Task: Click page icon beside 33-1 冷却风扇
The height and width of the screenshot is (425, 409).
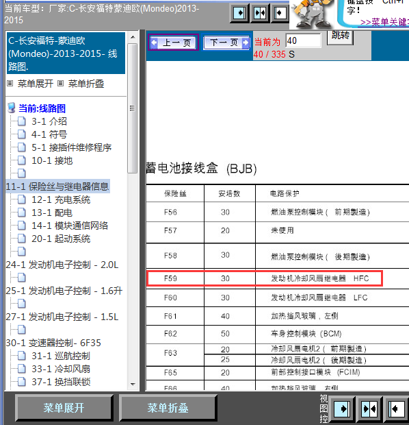Action: coord(22,369)
